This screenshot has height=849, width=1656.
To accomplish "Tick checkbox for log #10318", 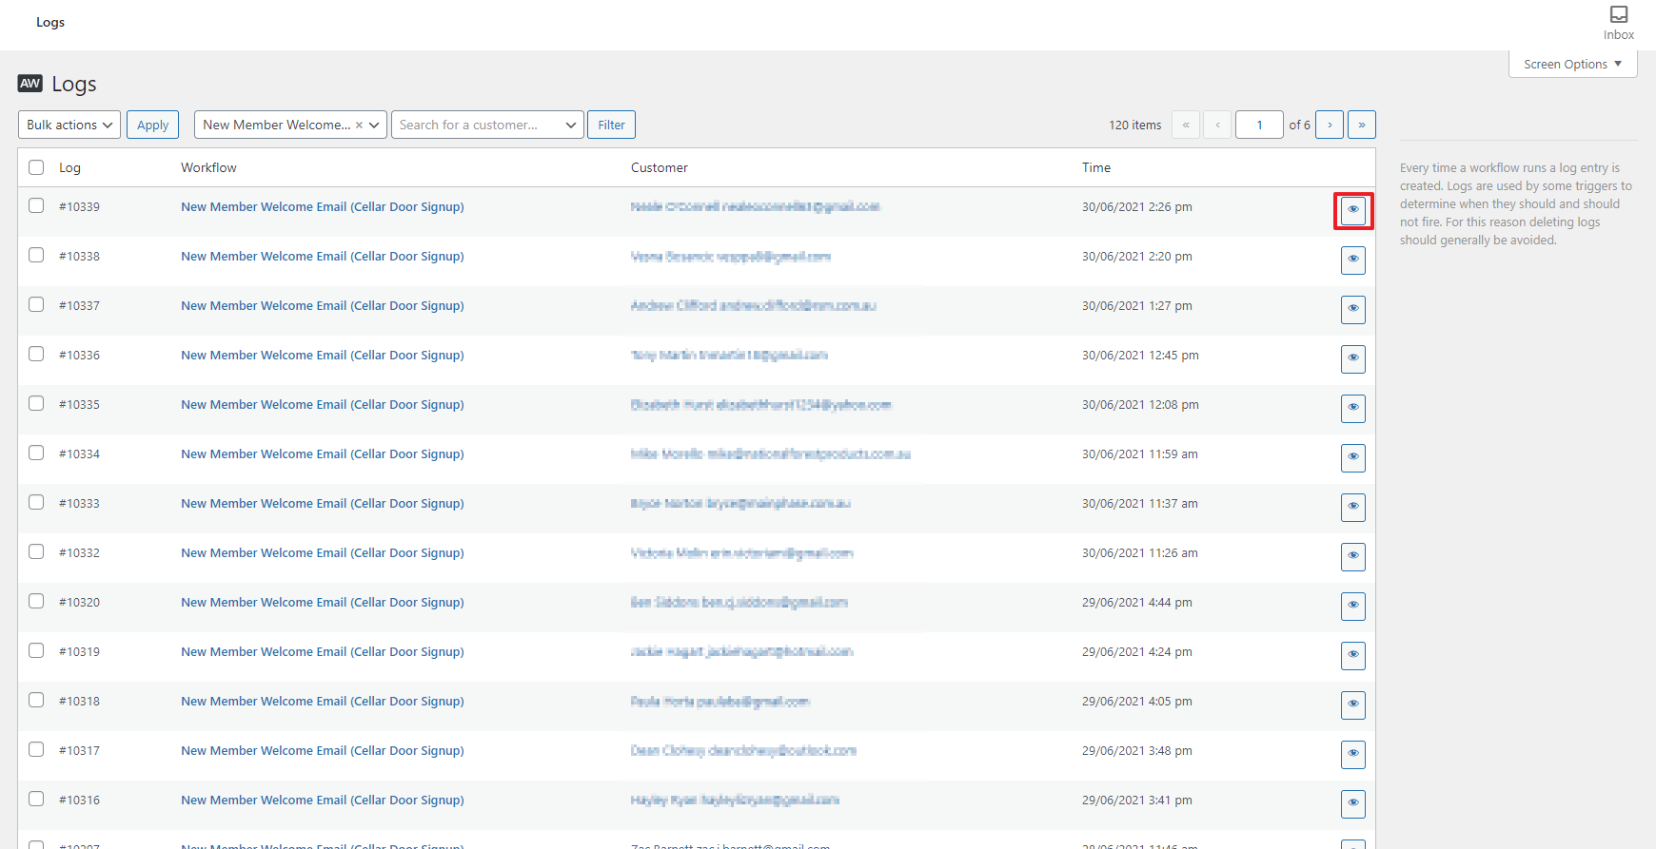I will click(x=36, y=700).
